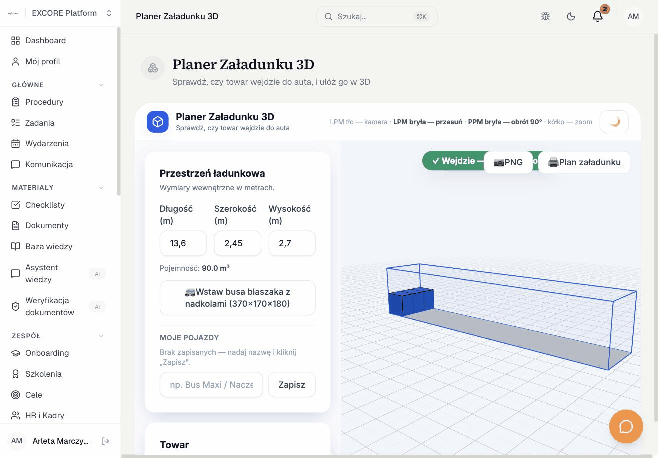Click the Asystent wiedzy message icon
Image resolution: width=658 pixels, height=458 pixels.
(16, 274)
